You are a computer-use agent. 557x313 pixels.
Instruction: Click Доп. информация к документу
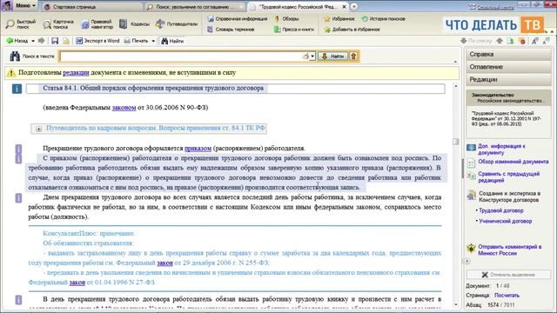(x=501, y=150)
